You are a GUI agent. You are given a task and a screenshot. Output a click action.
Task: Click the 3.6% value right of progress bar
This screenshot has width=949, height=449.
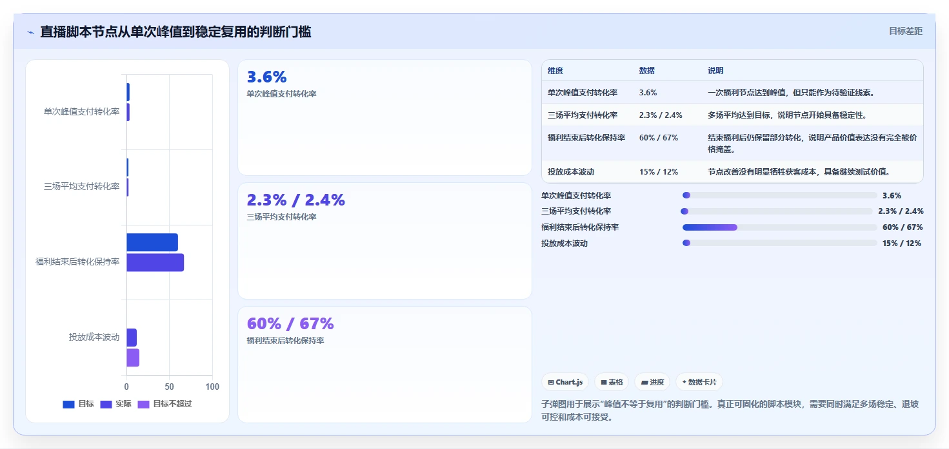[892, 196]
